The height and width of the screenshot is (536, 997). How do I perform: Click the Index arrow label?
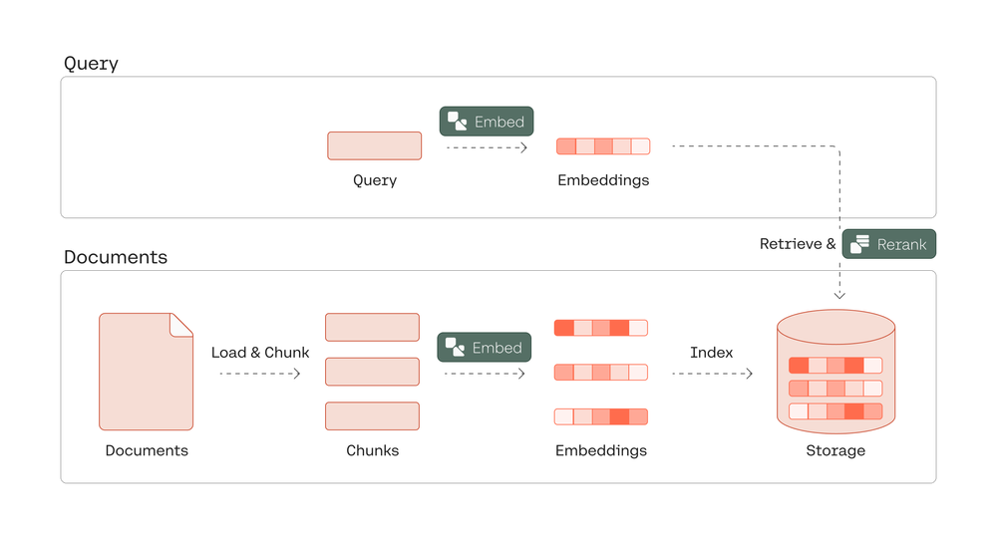(x=712, y=353)
